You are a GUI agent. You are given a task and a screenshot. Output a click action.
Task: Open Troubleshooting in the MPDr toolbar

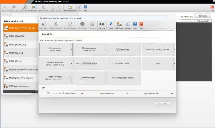pos(70,26)
